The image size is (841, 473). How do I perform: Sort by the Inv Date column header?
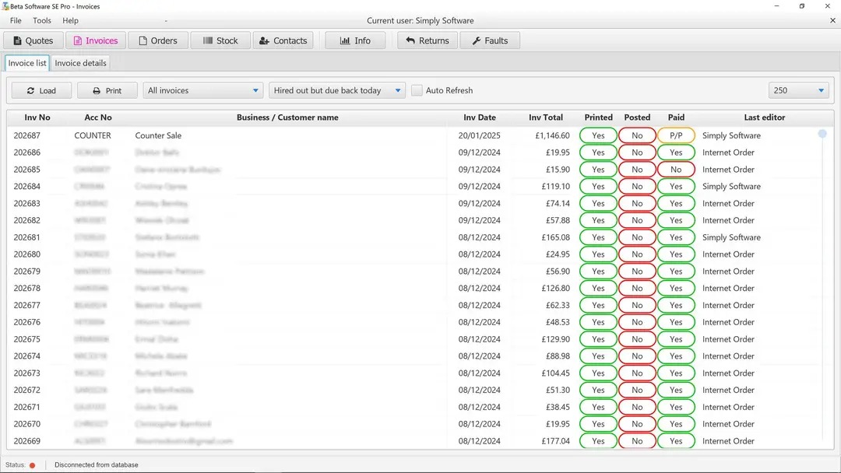pyautogui.click(x=480, y=117)
